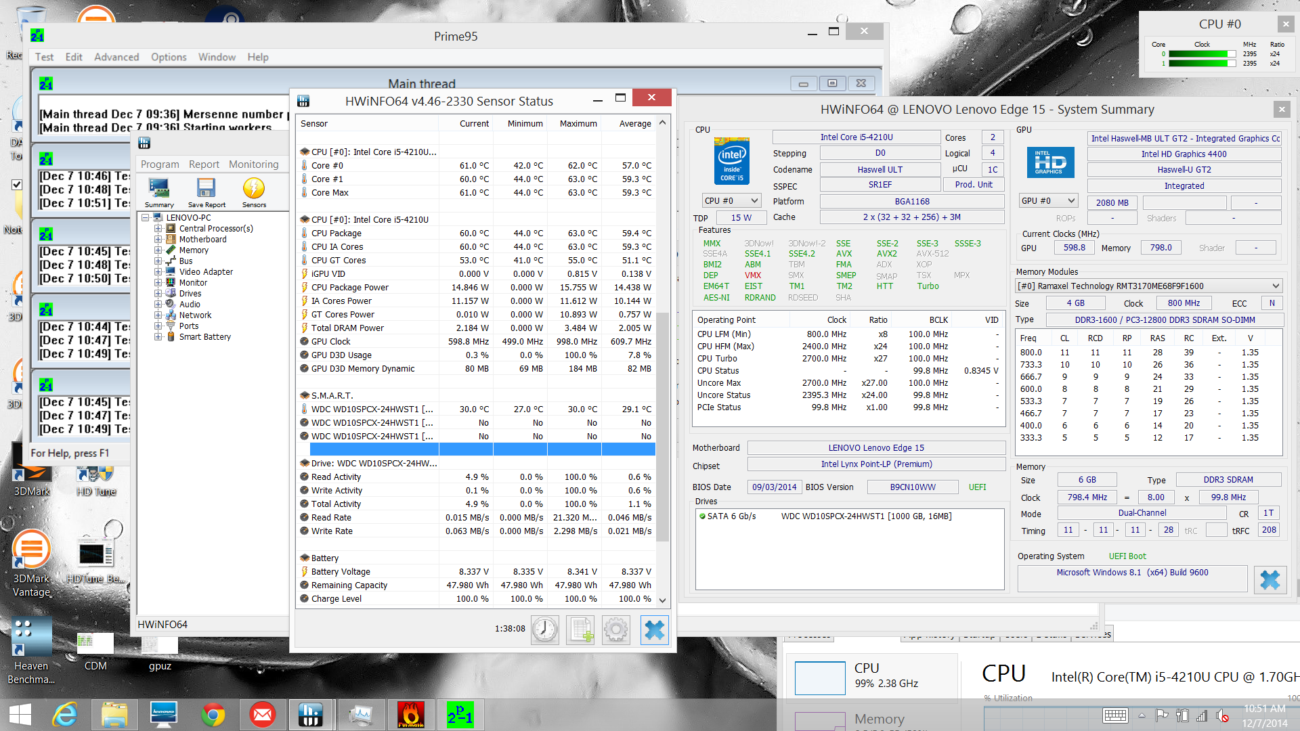Image resolution: width=1300 pixels, height=731 pixels.
Task: Open Prime95 Window menu
Action: tap(217, 57)
